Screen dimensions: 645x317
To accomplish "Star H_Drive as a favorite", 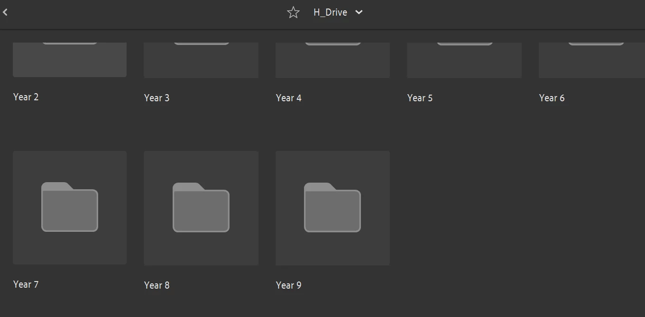I will tap(293, 12).
